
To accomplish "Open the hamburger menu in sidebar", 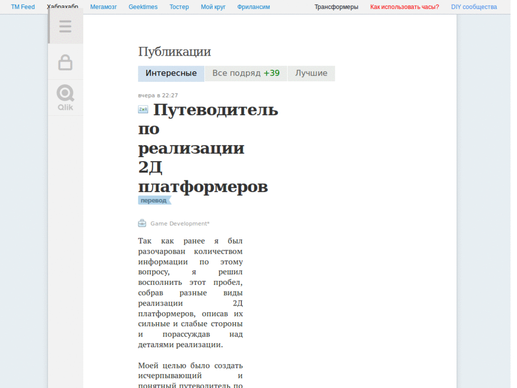I will [65, 26].
